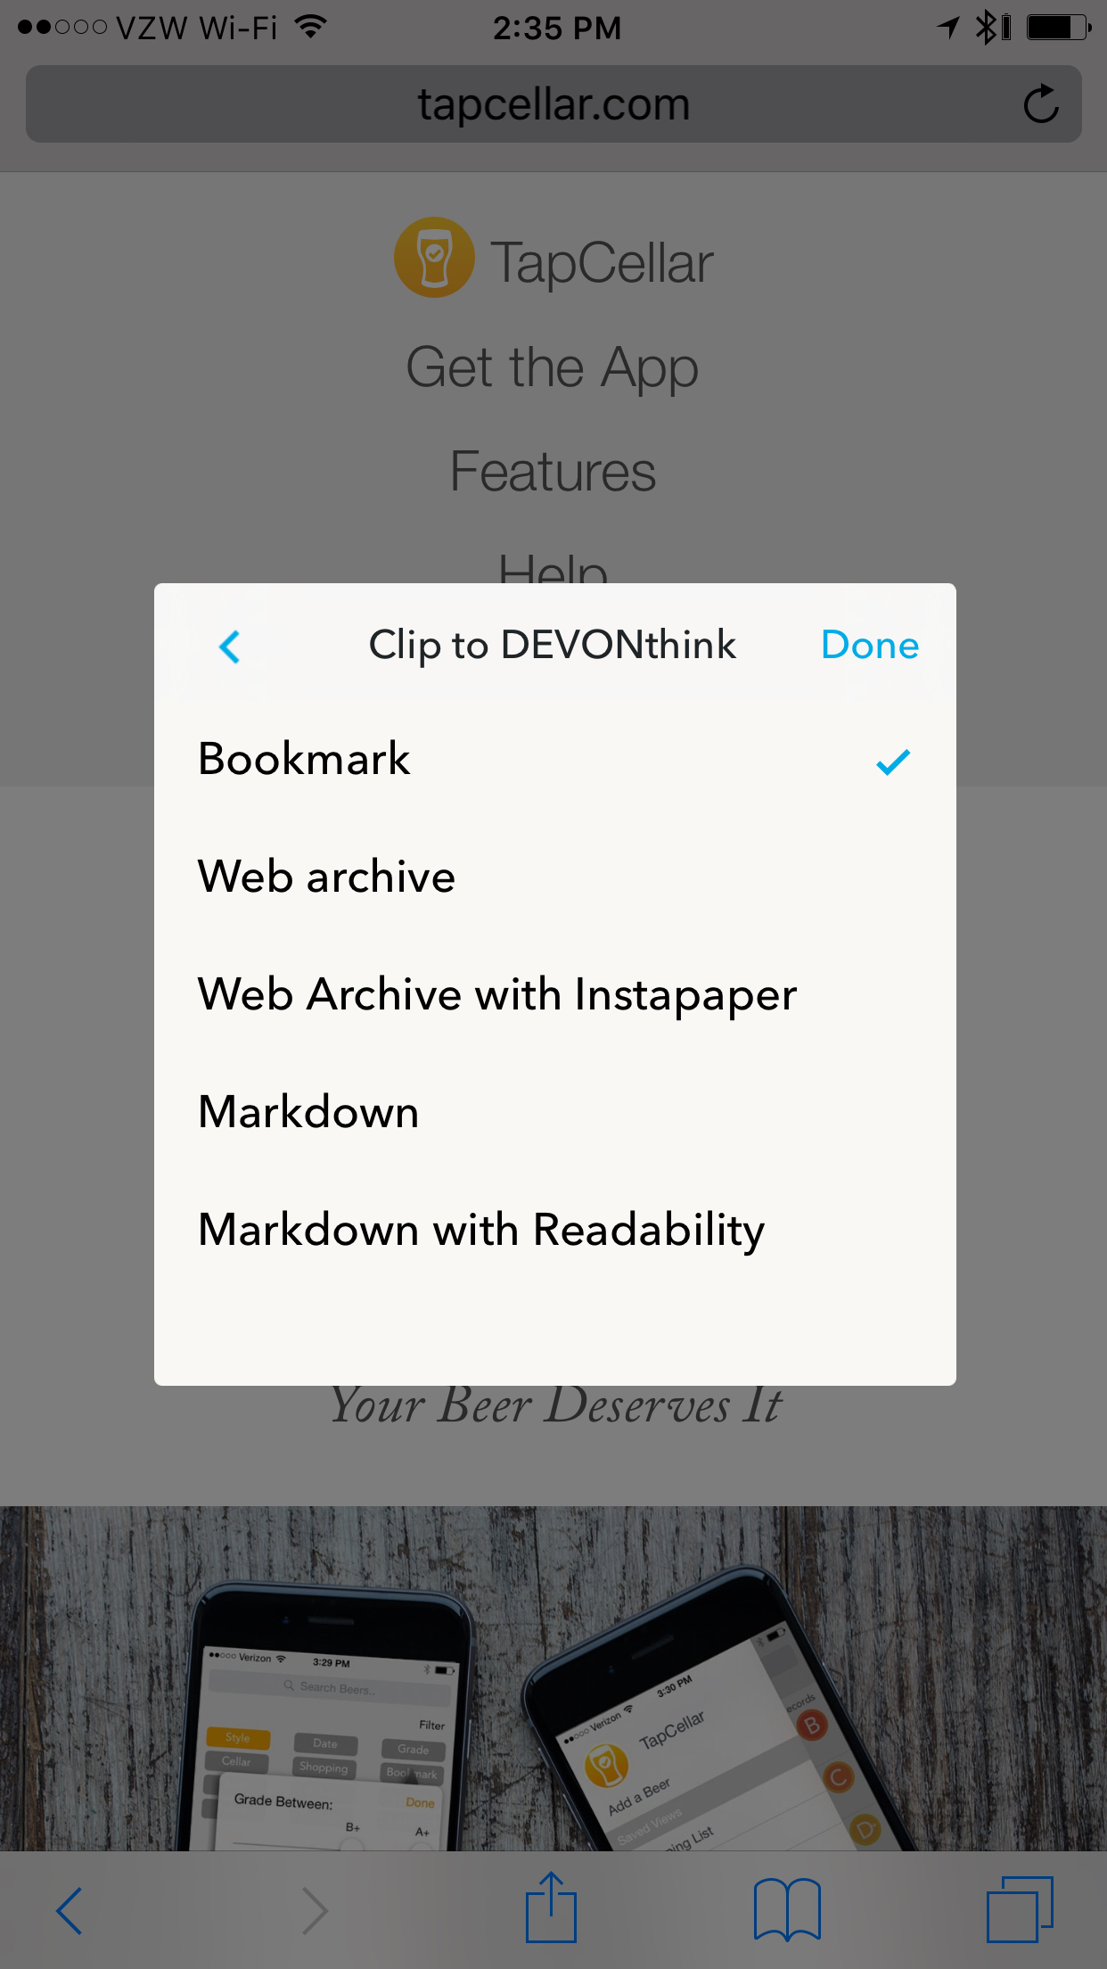Select Web Archive with Instapaper
Viewport: 1107px width, 1969px height.
tap(496, 993)
